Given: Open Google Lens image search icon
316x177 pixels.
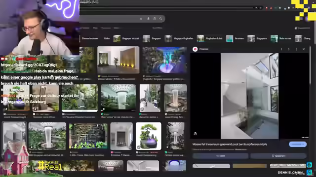Looking at the screenshot, I should pos(155,19).
